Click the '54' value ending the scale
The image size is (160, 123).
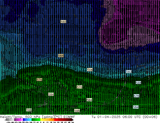click(73, 122)
